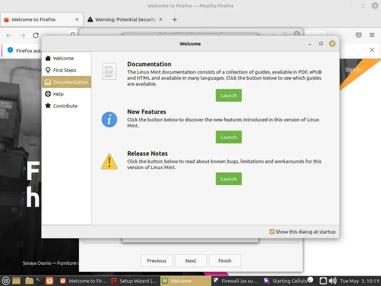
Task: Open the Linux Mint start menu
Action: (6, 281)
